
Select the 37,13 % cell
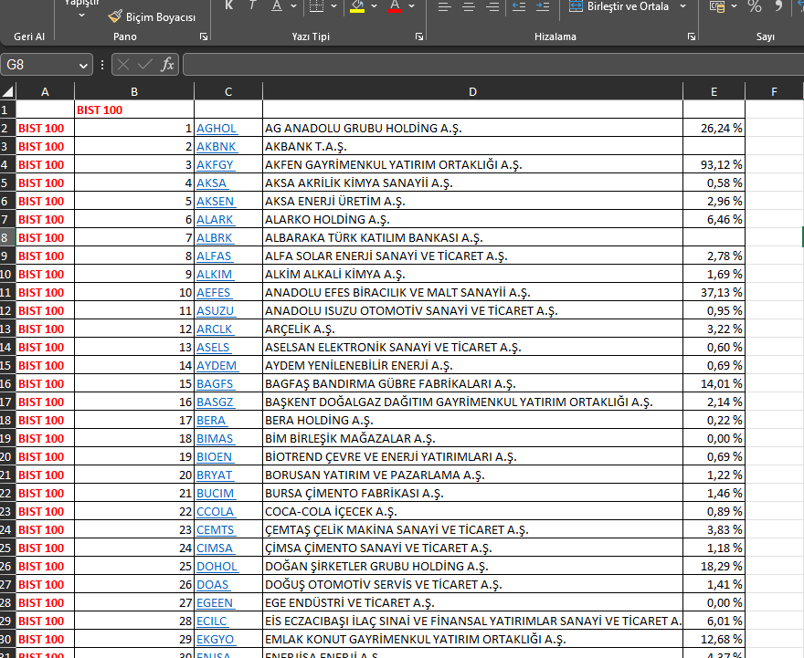[x=714, y=292]
